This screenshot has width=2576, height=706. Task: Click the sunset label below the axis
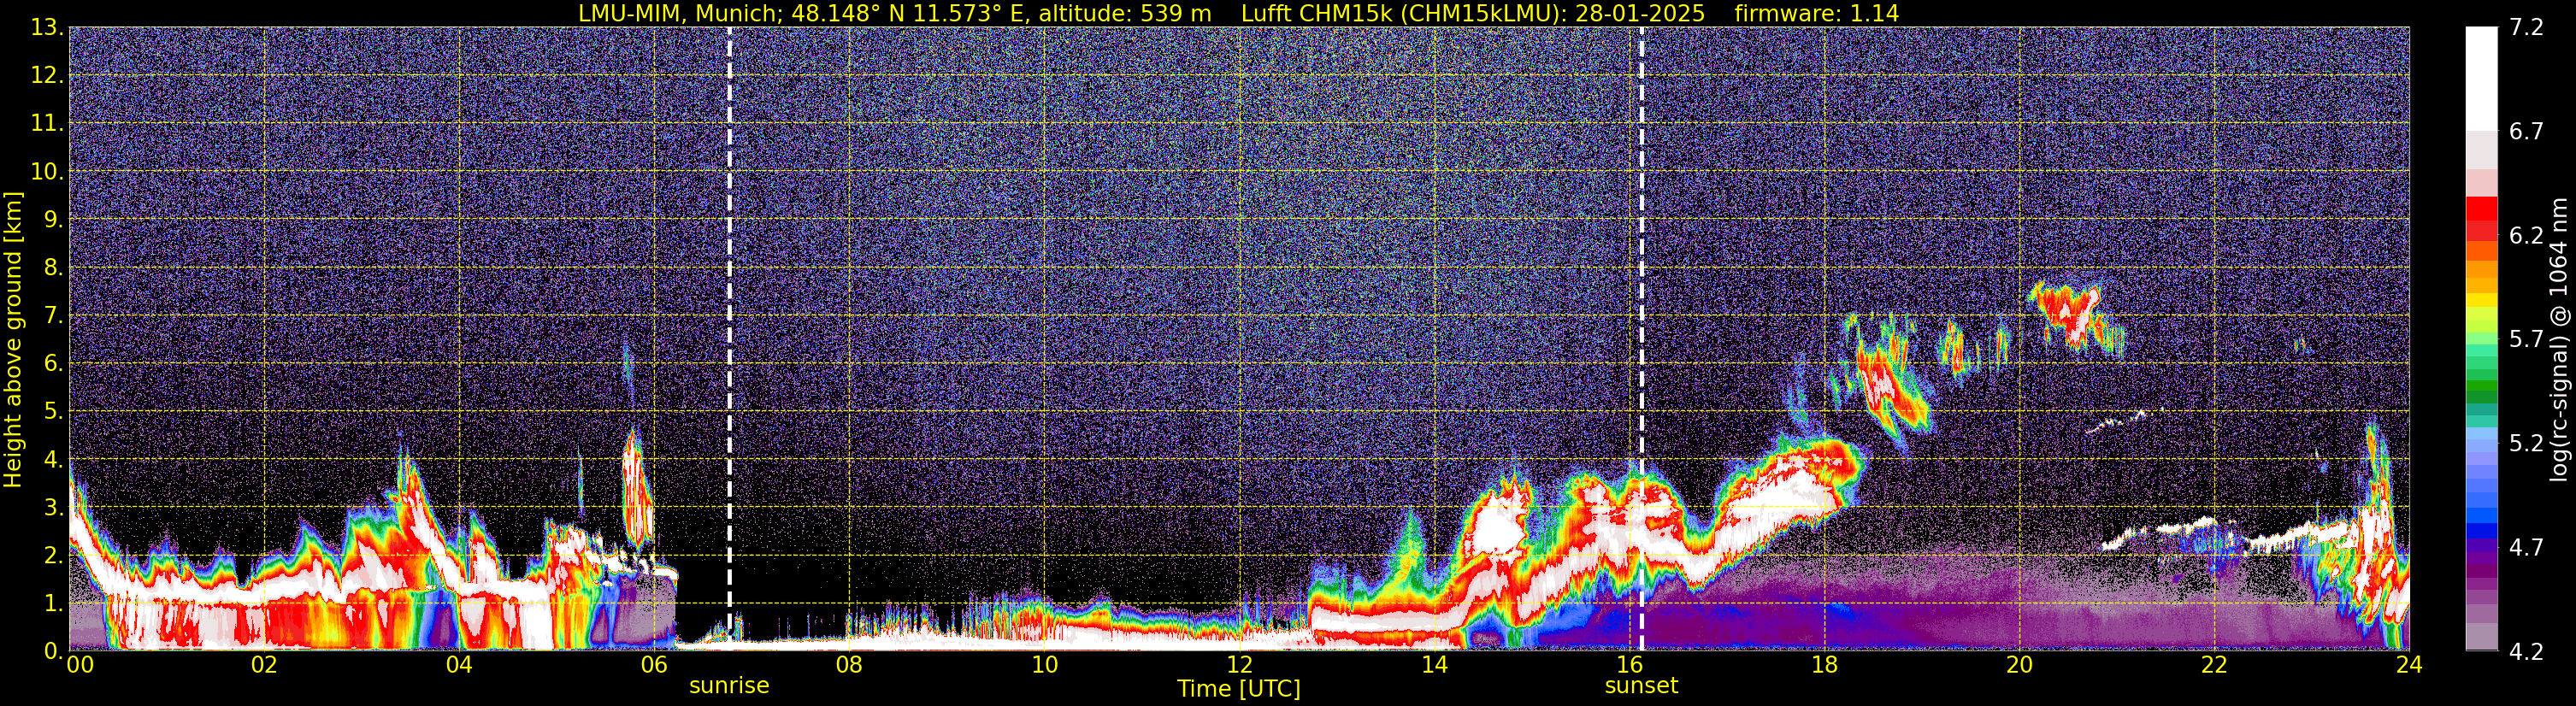(1641, 686)
